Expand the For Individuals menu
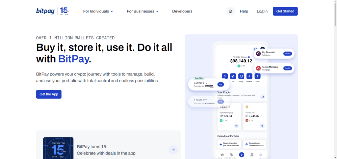337x159 pixels. [x=98, y=11]
